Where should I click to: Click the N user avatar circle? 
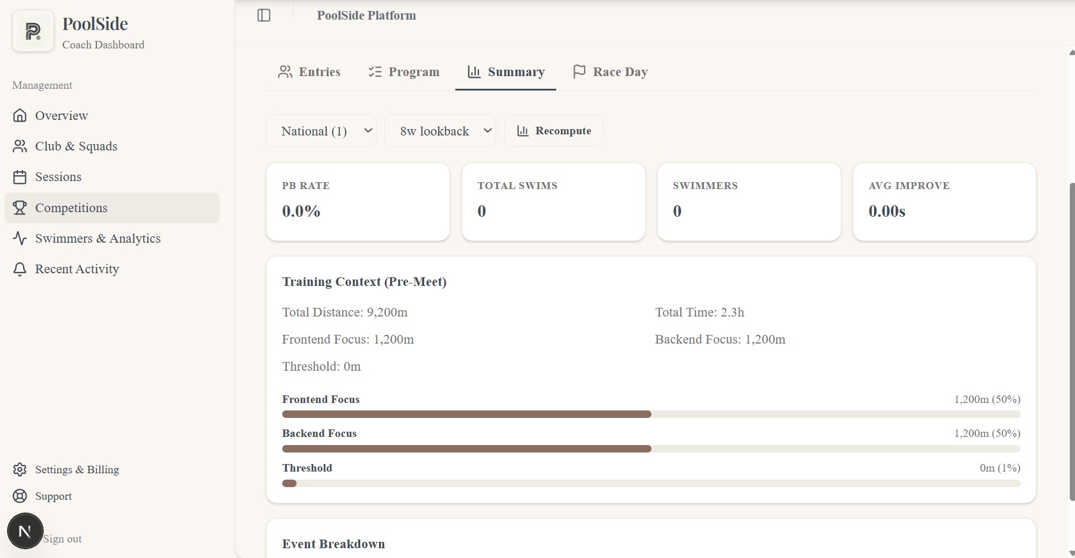(x=25, y=530)
